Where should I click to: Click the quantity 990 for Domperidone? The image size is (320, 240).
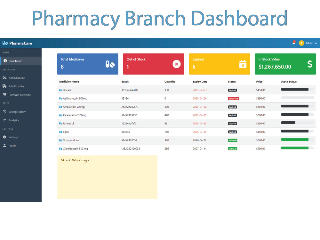tap(167, 140)
